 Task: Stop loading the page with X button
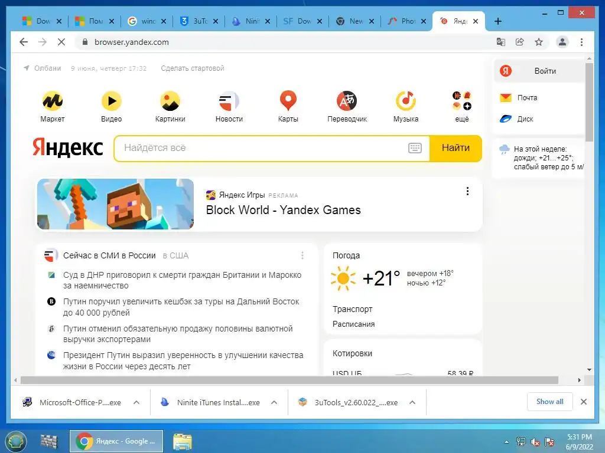click(x=61, y=42)
